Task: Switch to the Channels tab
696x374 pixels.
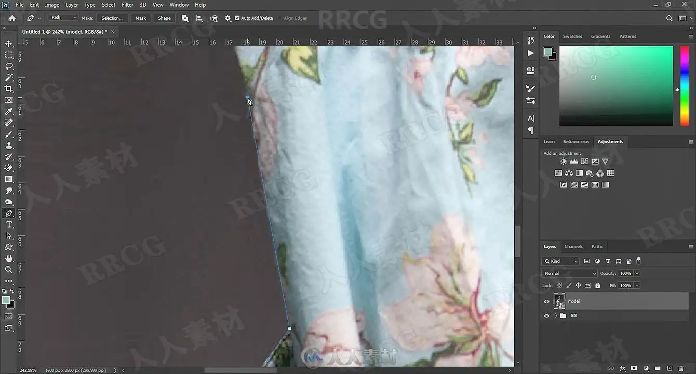Action: click(573, 246)
